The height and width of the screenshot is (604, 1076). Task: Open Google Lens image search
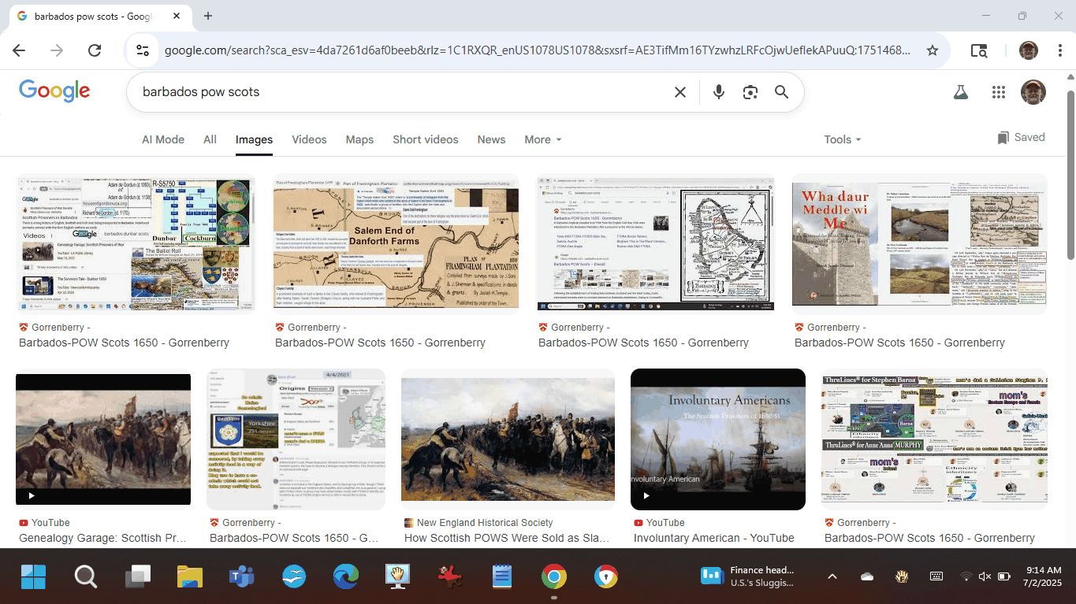click(750, 92)
